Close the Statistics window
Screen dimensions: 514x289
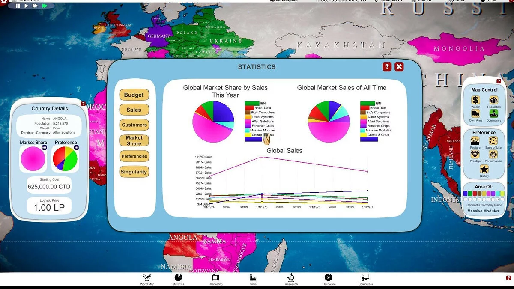(399, 66)
